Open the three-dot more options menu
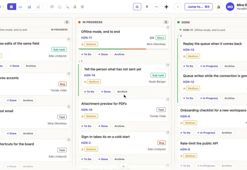Screen dimensions: 247x170 coord(156,7)
